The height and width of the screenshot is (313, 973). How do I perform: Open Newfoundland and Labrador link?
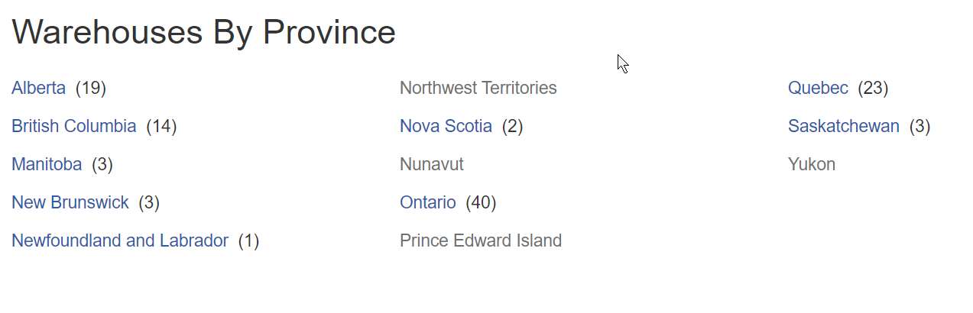click(120, 240)
